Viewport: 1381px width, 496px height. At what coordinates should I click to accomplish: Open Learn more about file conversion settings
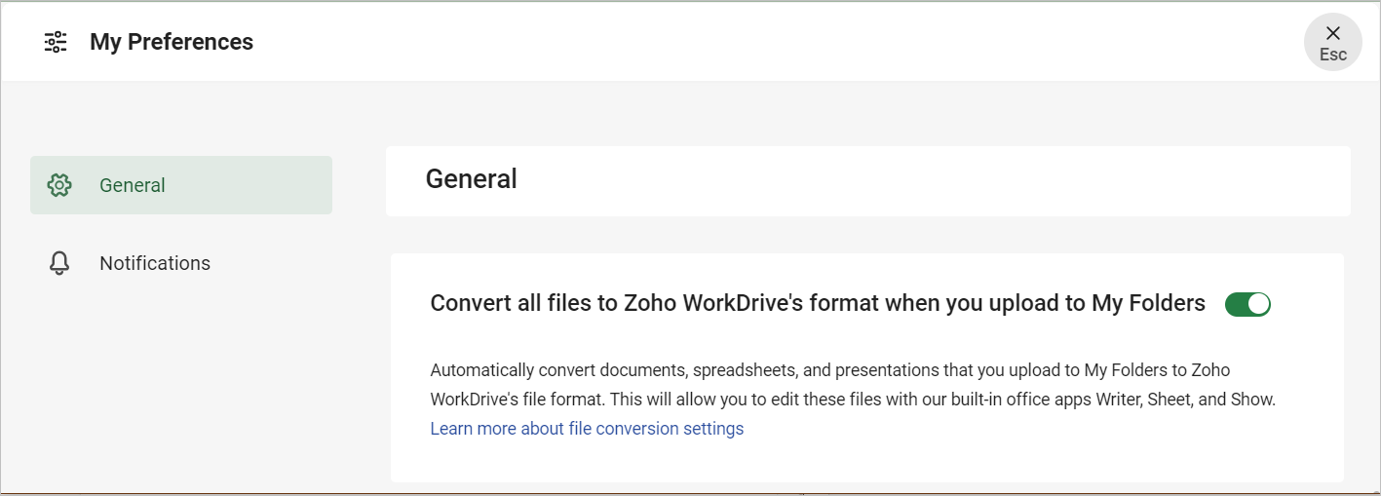point(587,429)
